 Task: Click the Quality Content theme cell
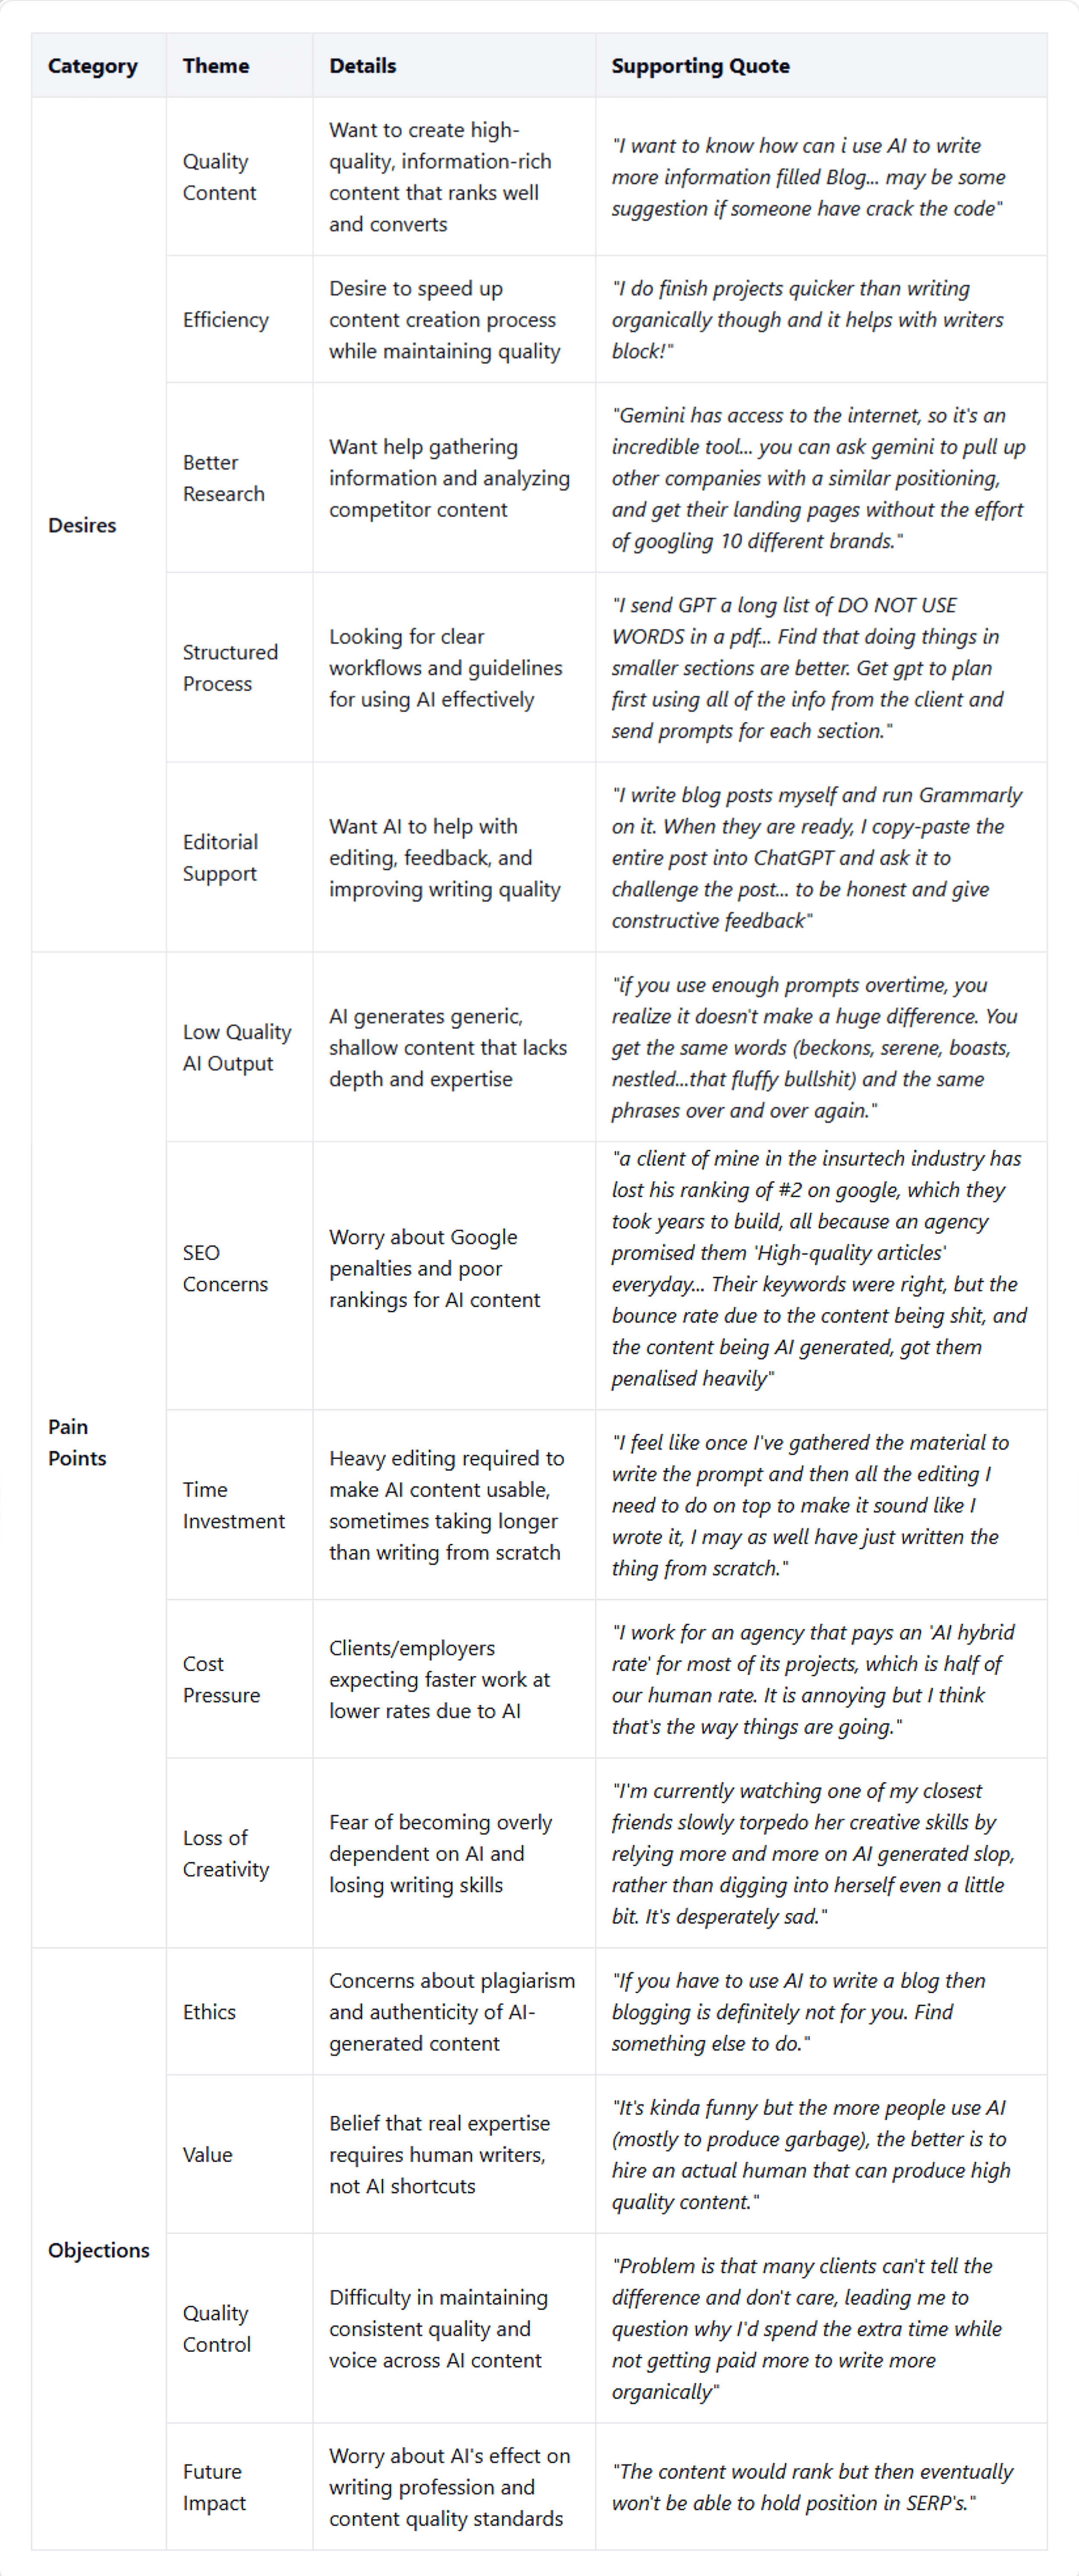[219, 177]
